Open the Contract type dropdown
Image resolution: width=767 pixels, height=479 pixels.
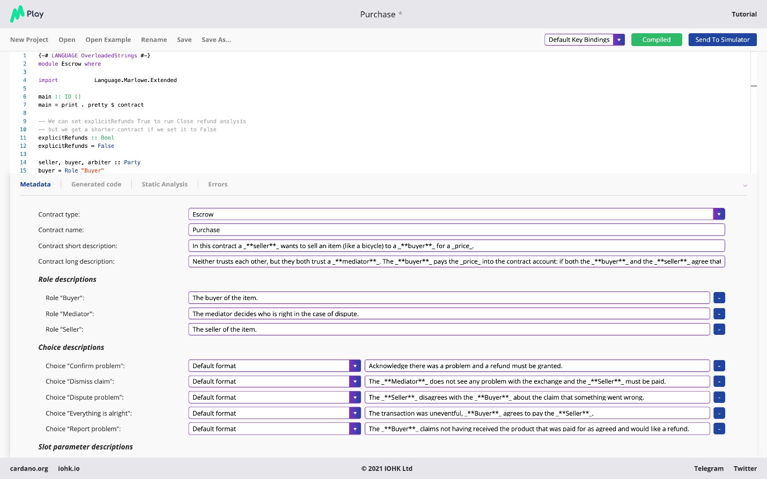click(719, 214)
